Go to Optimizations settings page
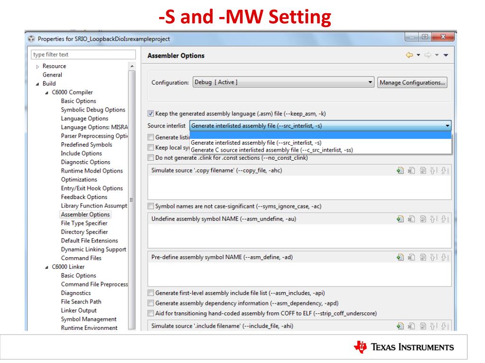485x363 pixels. [79, 179]
